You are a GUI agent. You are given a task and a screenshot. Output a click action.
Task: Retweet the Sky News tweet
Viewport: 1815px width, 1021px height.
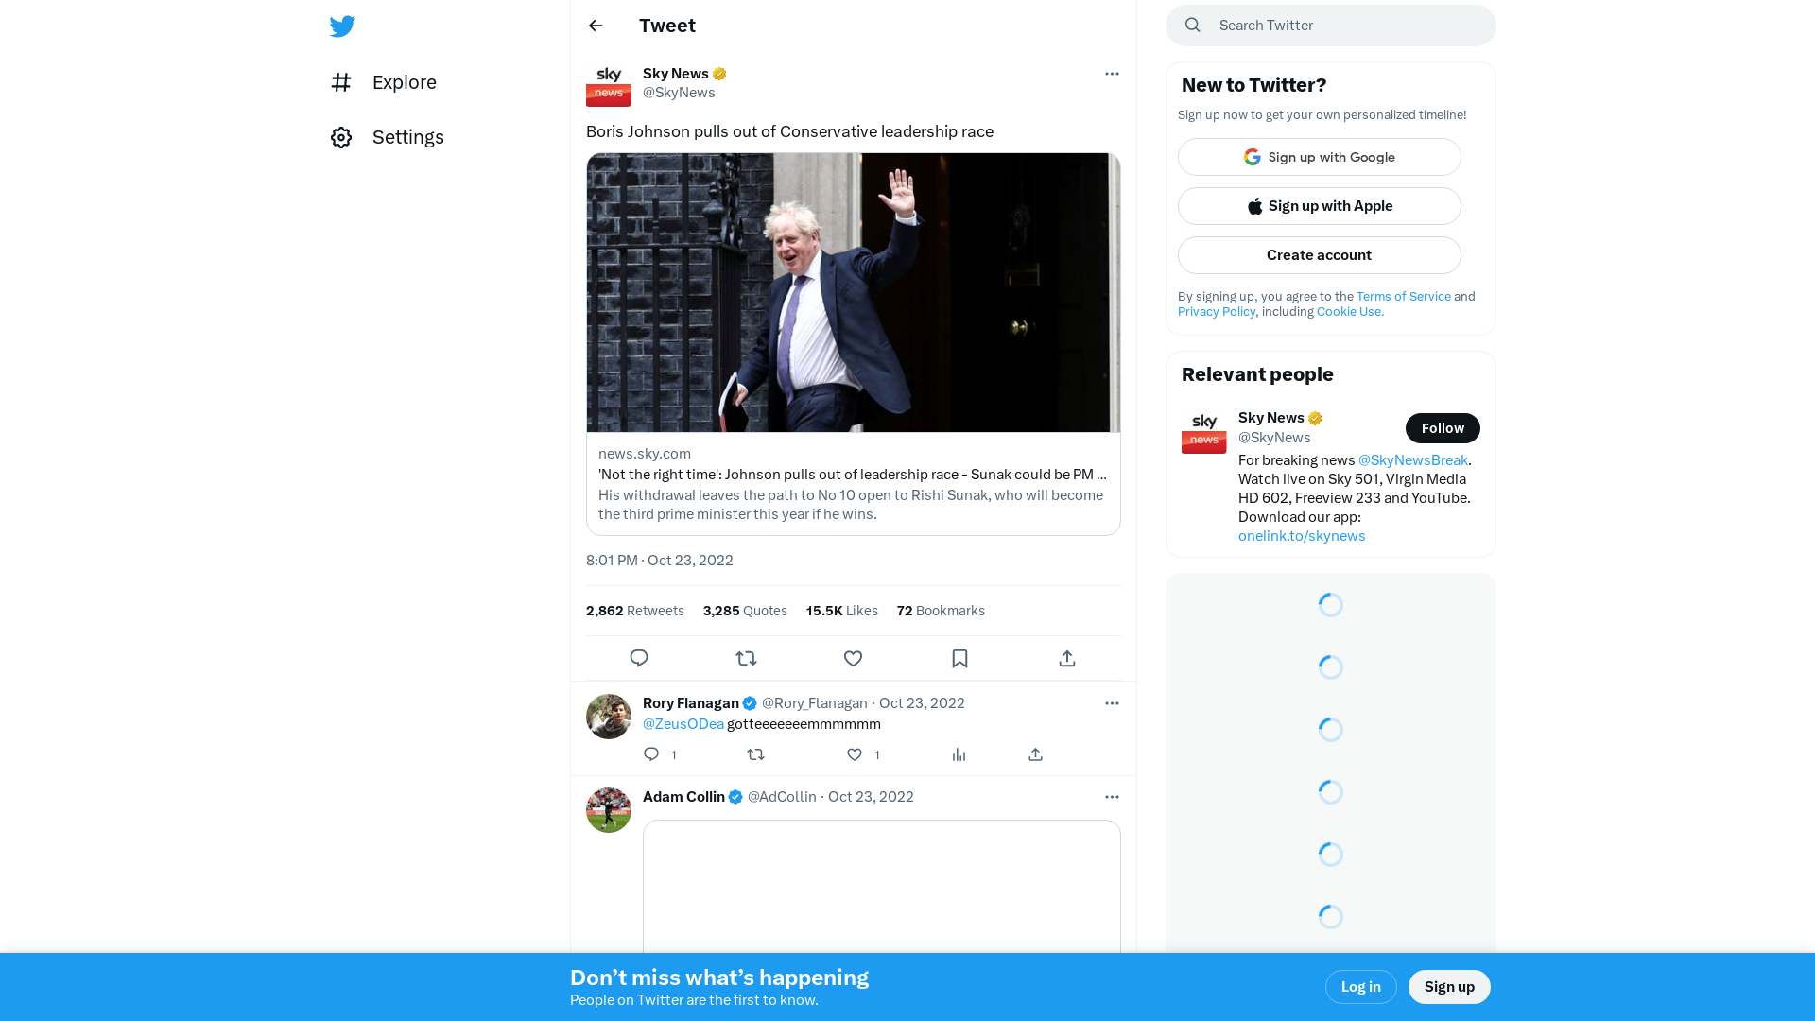(746, 658)
